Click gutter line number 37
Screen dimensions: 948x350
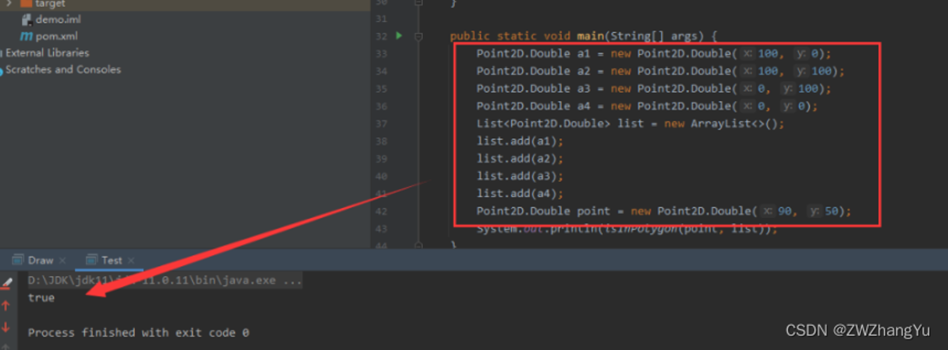tap(382, 123)
